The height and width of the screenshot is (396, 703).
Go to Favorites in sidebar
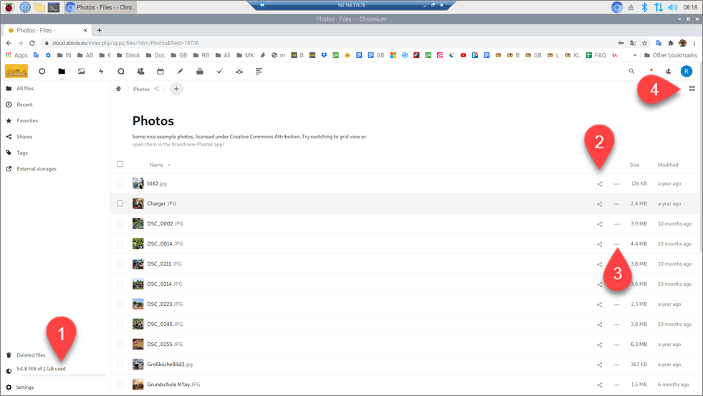point(27,120)
